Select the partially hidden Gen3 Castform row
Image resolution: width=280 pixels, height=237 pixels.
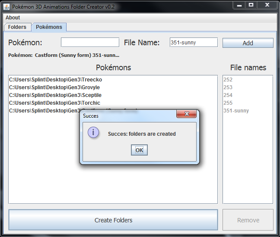click(x=45, y=111)
